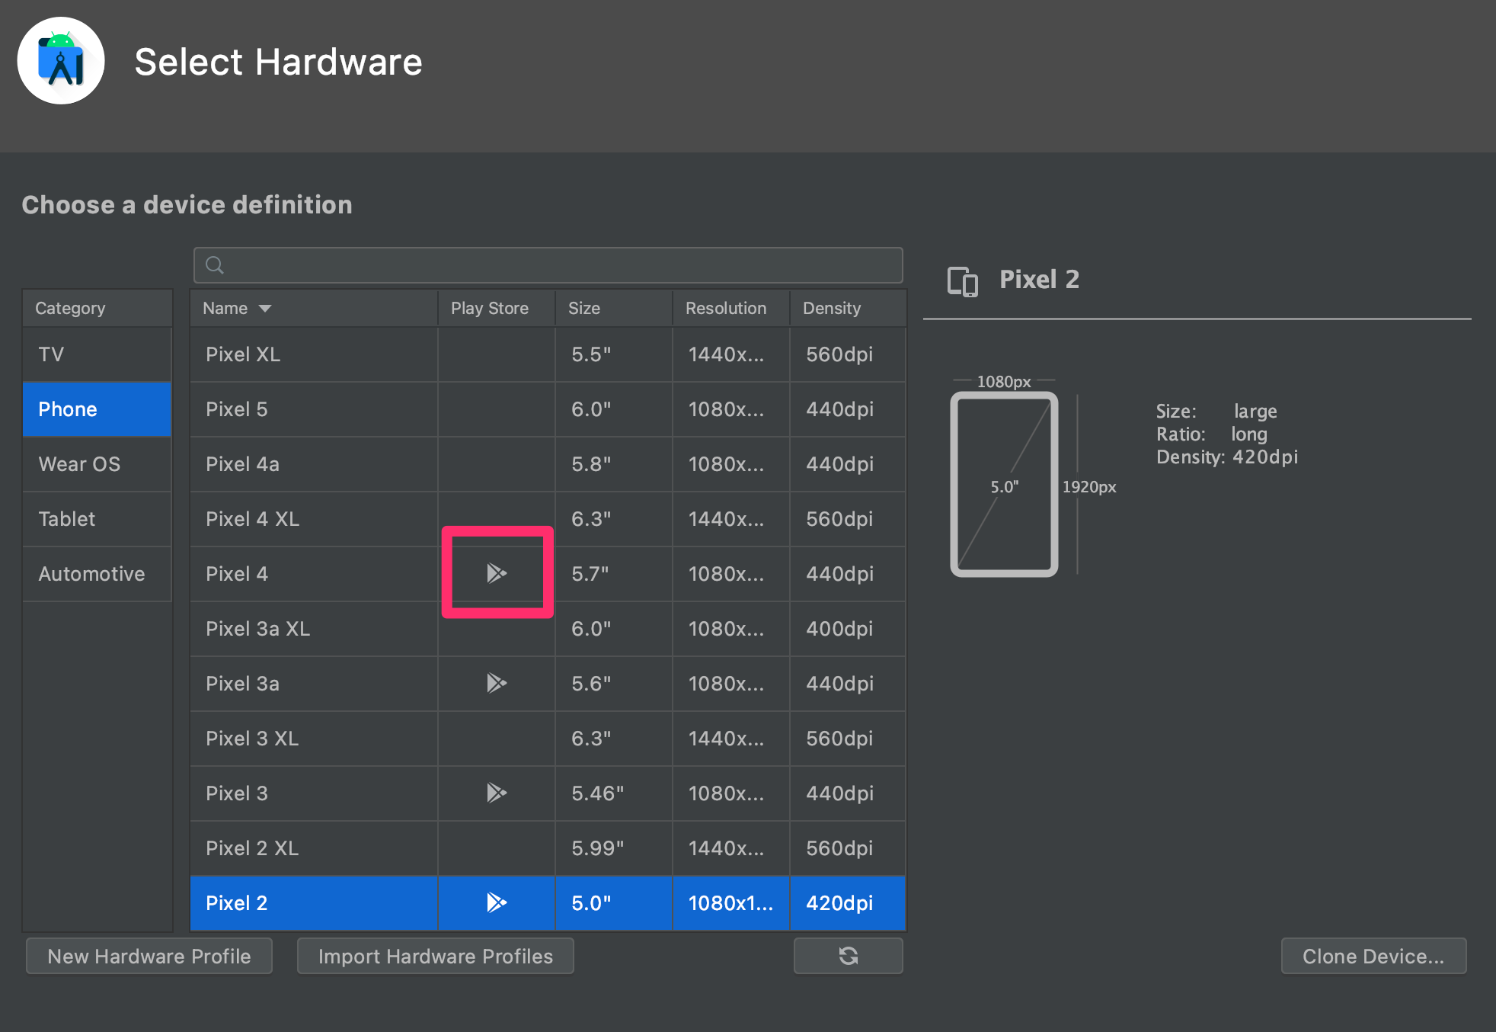1496x1032 pixels.
Task: Select the Pixel 3a device name
Action: [x=242, y=684]
